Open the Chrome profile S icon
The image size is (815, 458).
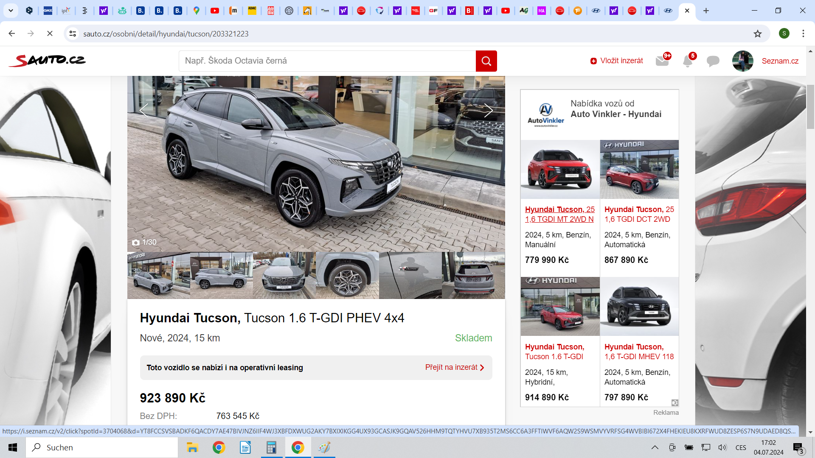[x=784, y=34]
